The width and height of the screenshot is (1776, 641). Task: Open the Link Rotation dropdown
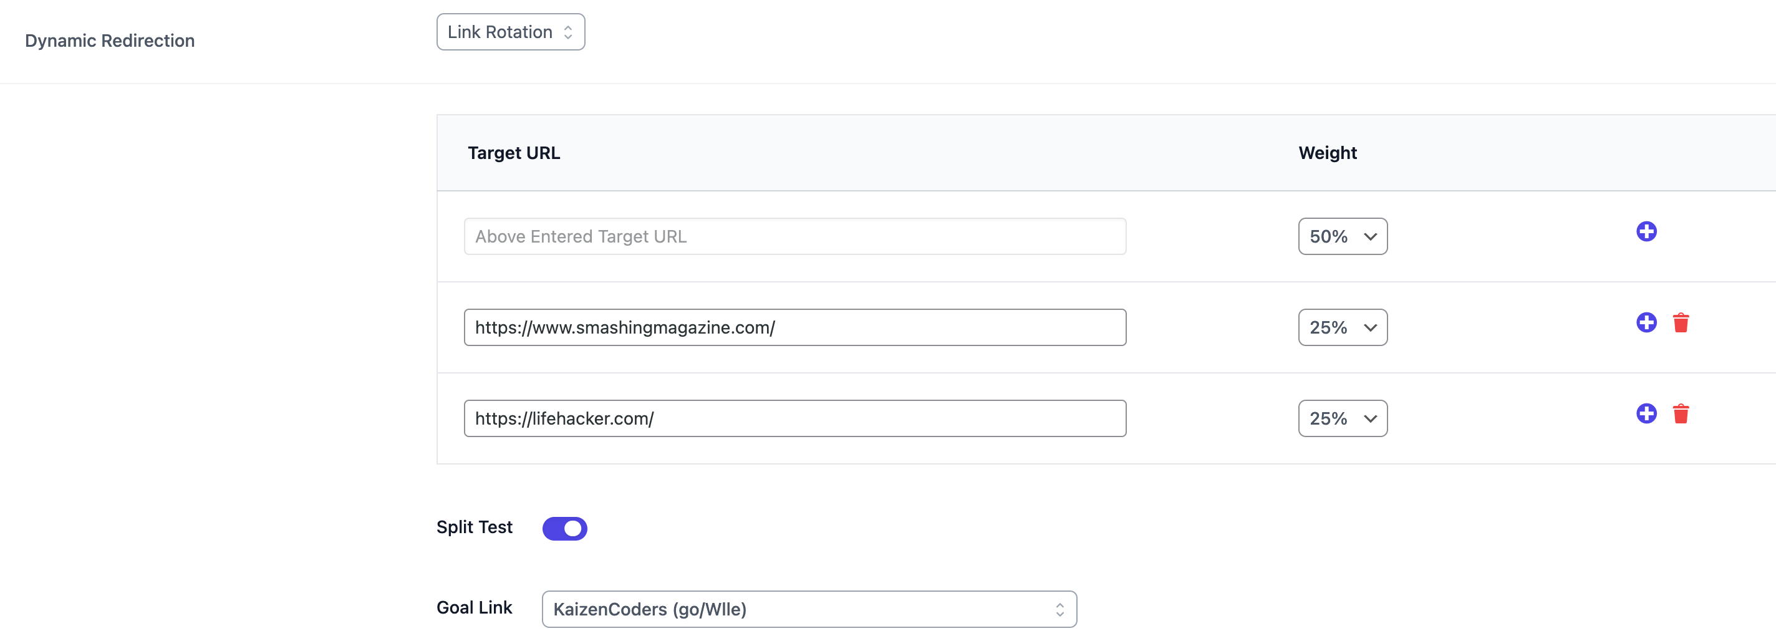(x=510, y=32)
